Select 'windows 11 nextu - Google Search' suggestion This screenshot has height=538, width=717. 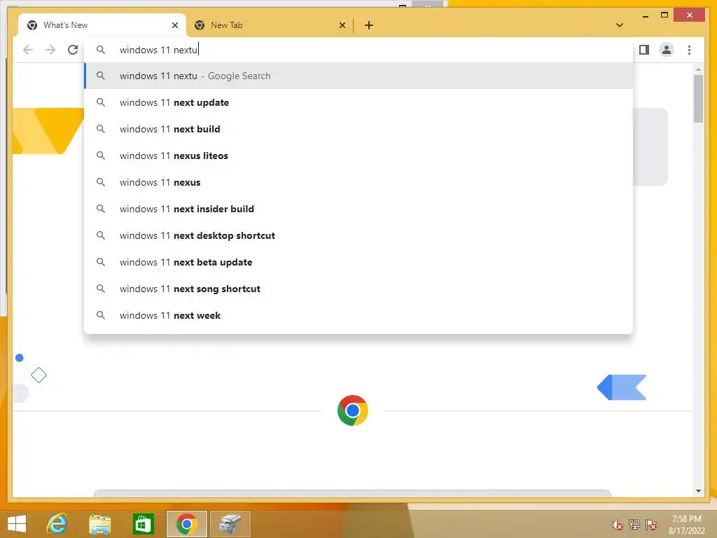click(x=358, y=76)
